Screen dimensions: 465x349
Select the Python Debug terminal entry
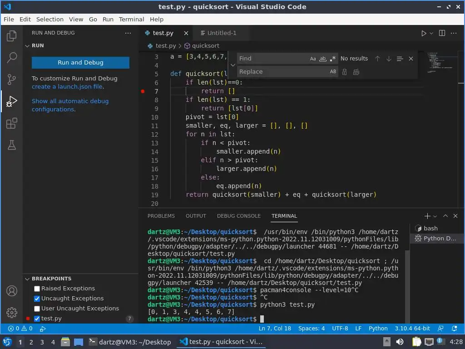pos(436,238)
